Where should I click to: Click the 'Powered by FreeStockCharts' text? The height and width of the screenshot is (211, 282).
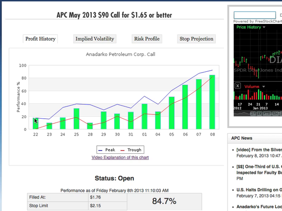(258, 22)
